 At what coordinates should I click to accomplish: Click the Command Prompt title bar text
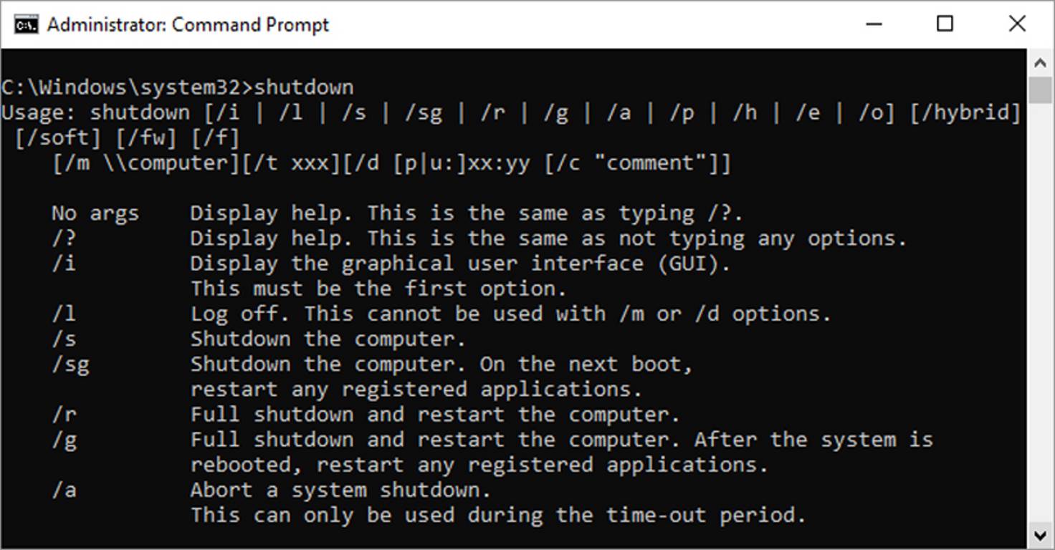click(188, 24)
